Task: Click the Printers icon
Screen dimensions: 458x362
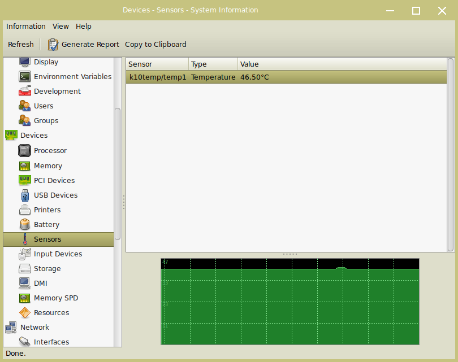Action: (25, 210)
